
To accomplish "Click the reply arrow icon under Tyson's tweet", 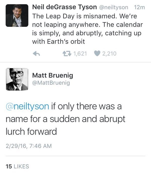I will [37, 53].
